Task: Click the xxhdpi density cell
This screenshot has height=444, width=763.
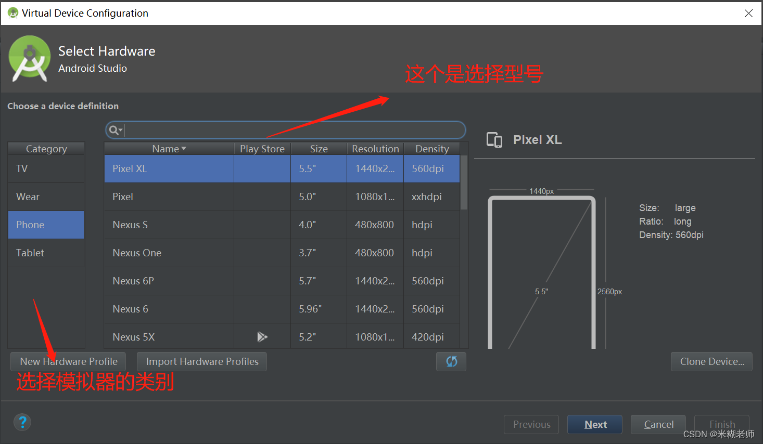Action: point(432,197)
